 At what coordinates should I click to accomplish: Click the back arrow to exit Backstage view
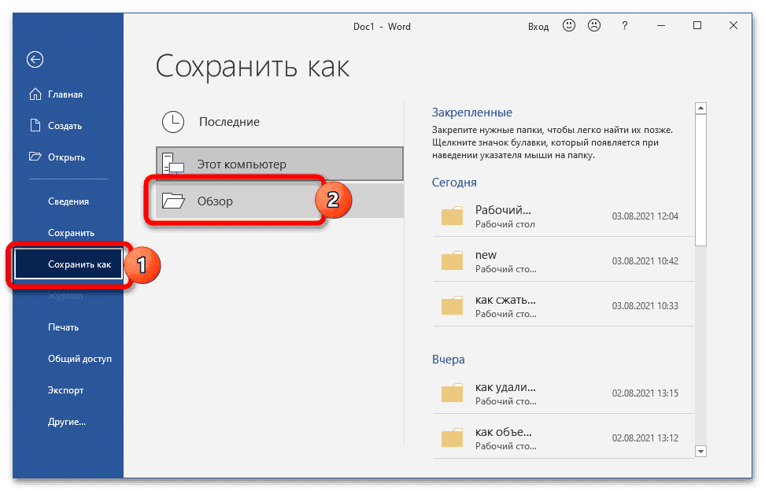coord(35,60)
